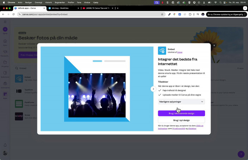Expand 'Yderligere oplysninger' dropdown
Screen dimensions: 248x160
(181, 102)
